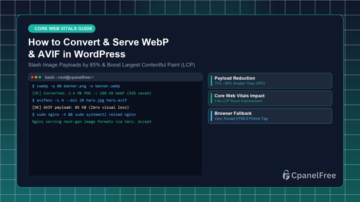360x202 pixels.
Task: Click the 'avifenc -s 4 --min 20' command line
Action: tap(80, 100)
